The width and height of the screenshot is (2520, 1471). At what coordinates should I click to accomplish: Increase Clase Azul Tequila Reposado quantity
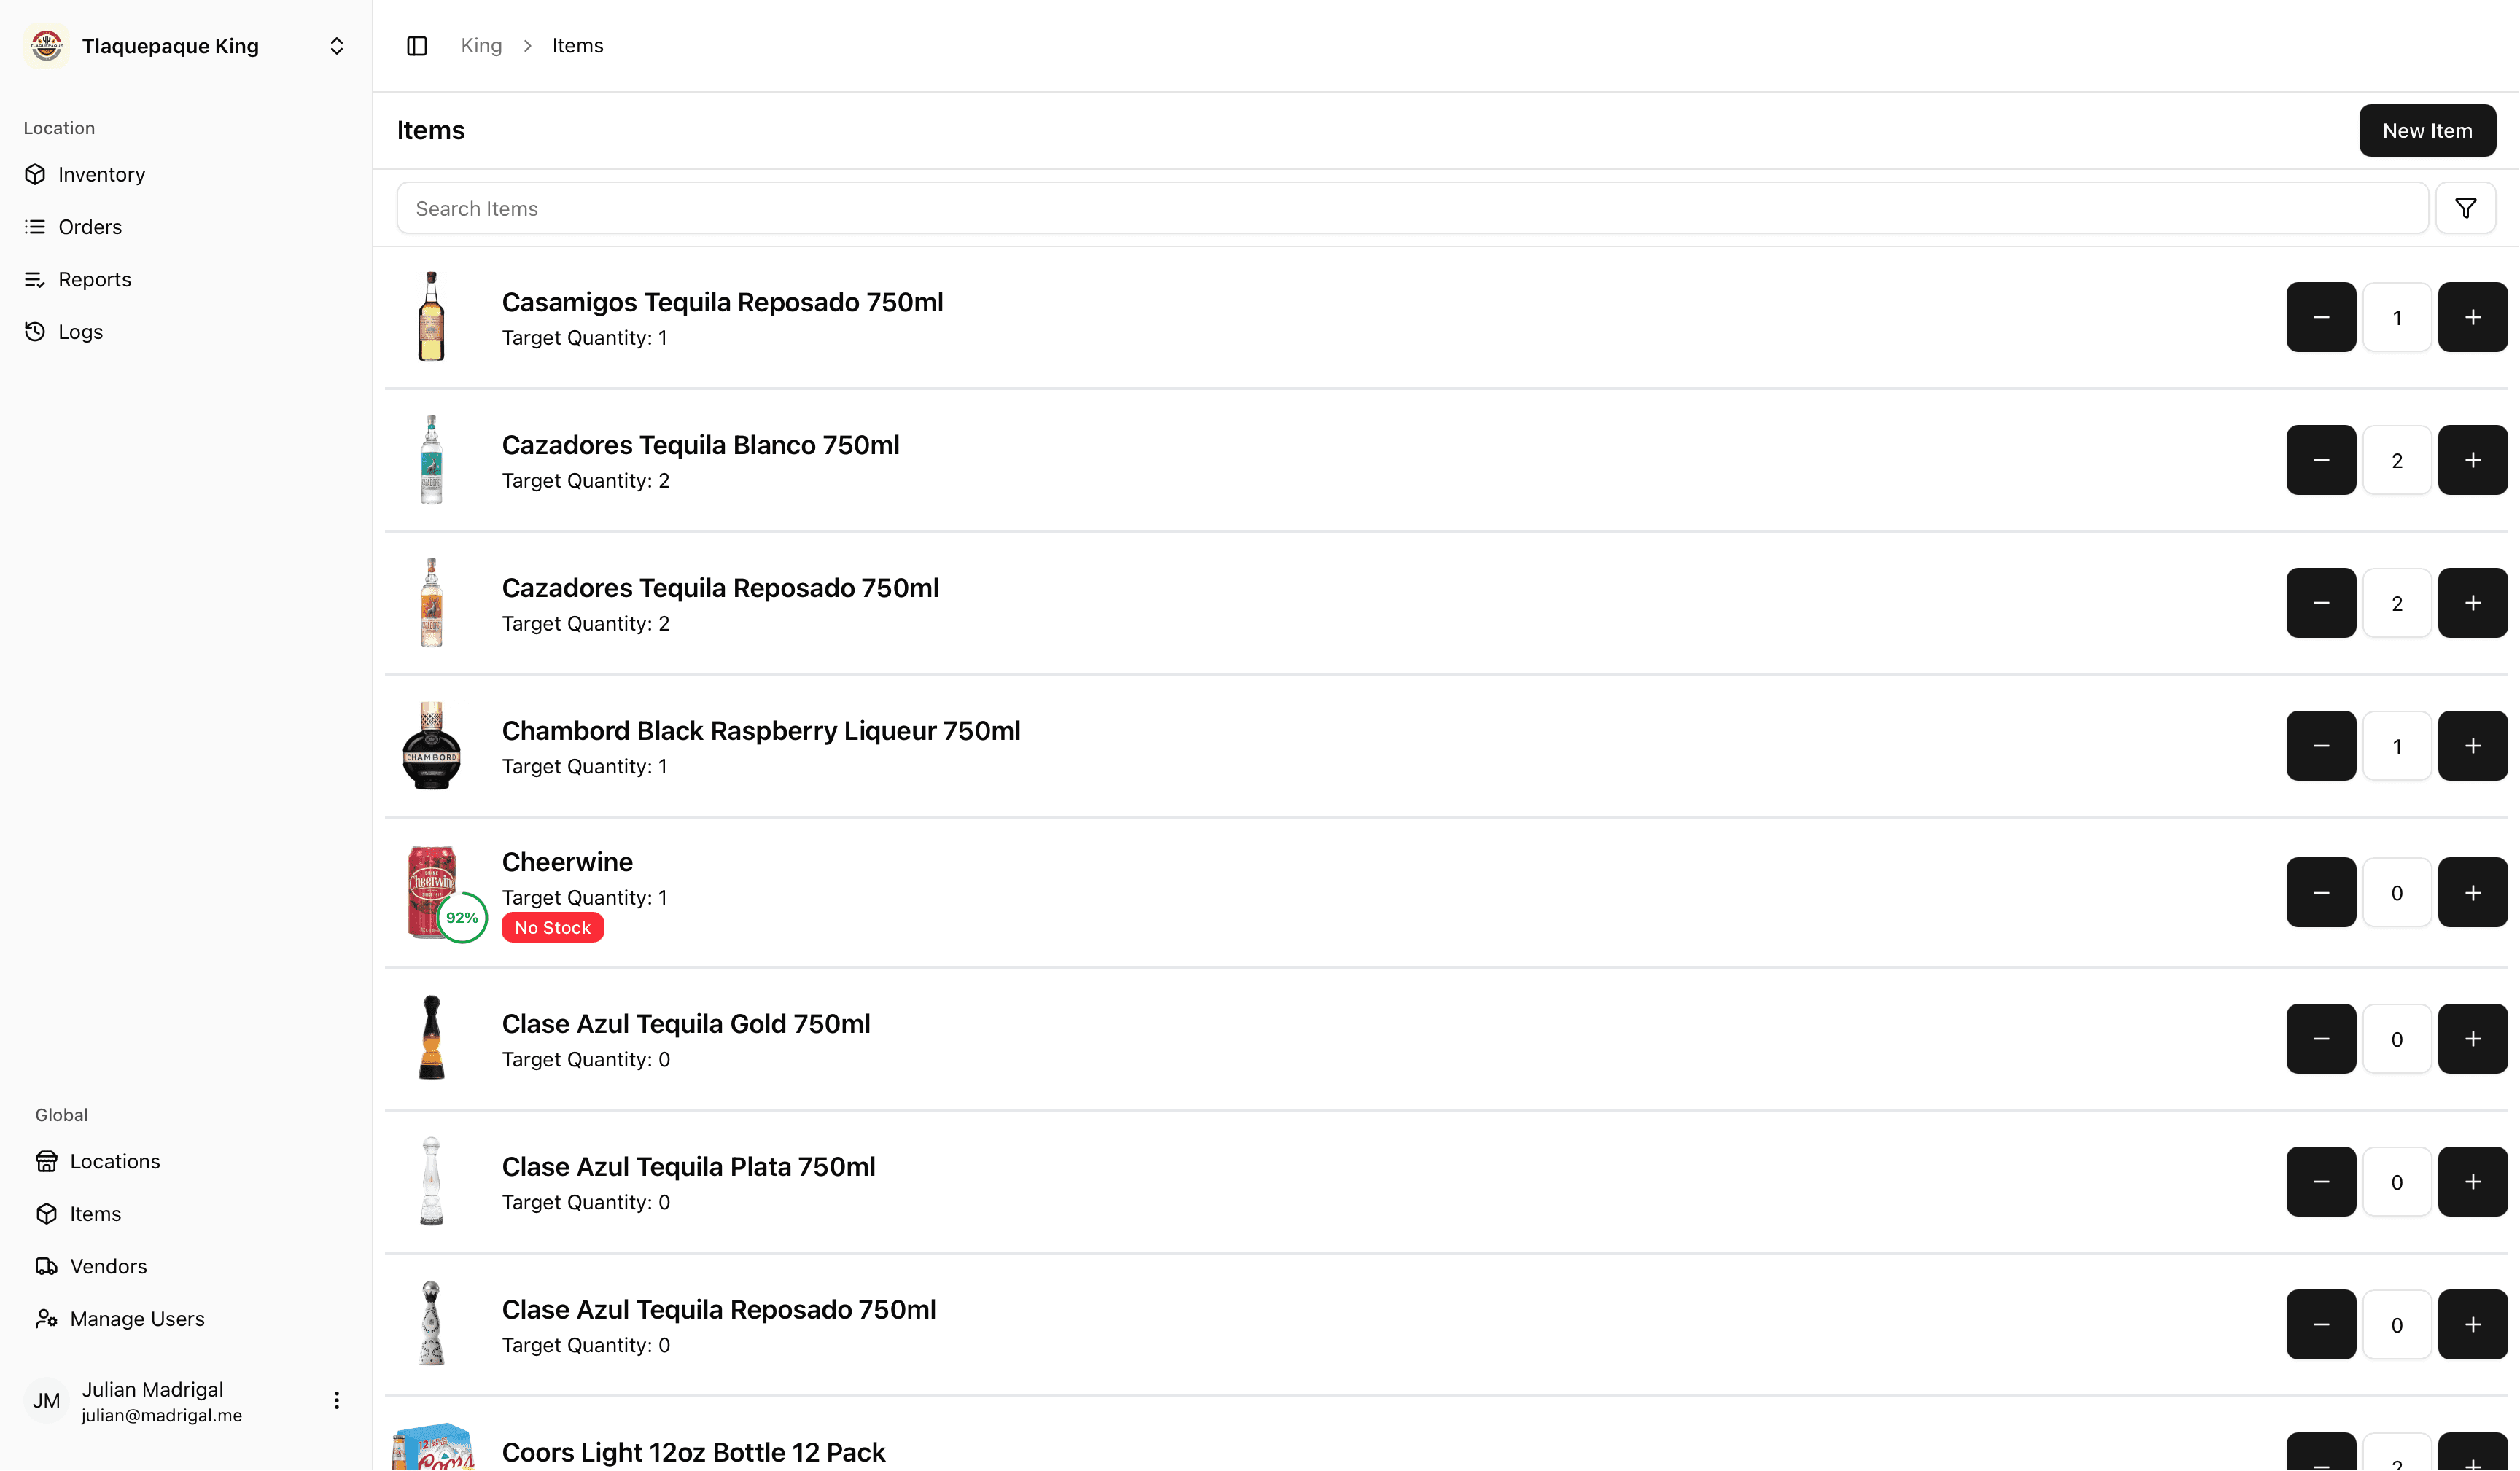pos(2472,1325)
